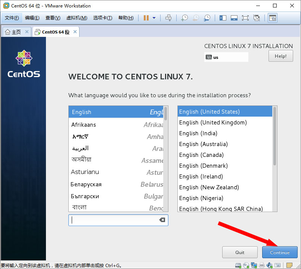Click the network adapter status icon
301x269 pixels.
click(x=254, y=265)
